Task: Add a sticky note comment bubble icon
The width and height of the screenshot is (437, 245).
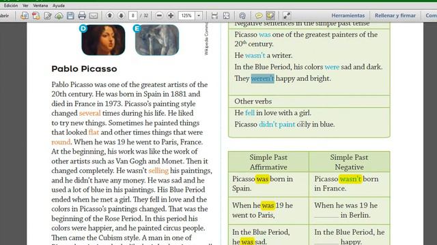Action: pos(259,16)
